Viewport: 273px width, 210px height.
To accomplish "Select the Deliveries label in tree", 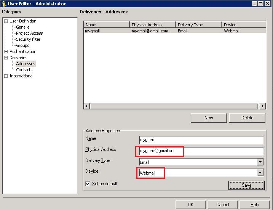I will point(18,58).
